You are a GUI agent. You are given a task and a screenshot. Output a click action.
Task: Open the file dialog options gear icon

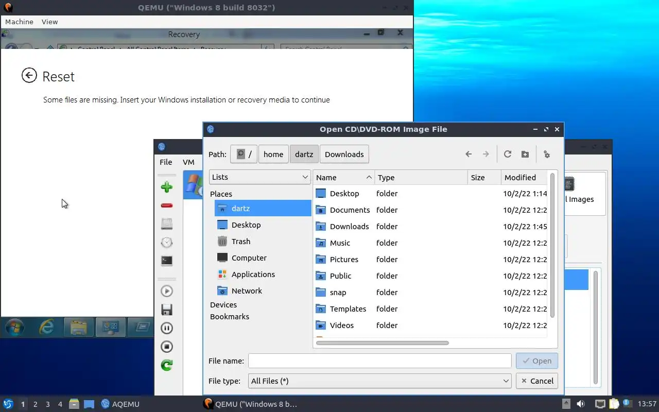pos(547,154)
